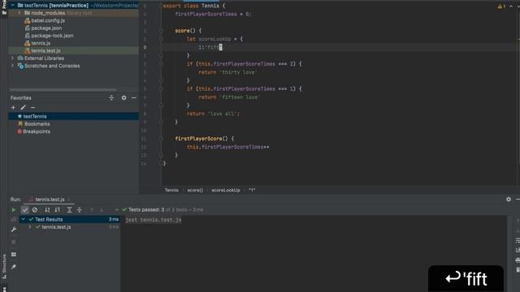Expand External Libraries in project tree
This screenshot has width=520, height=292.
(13, 58)
